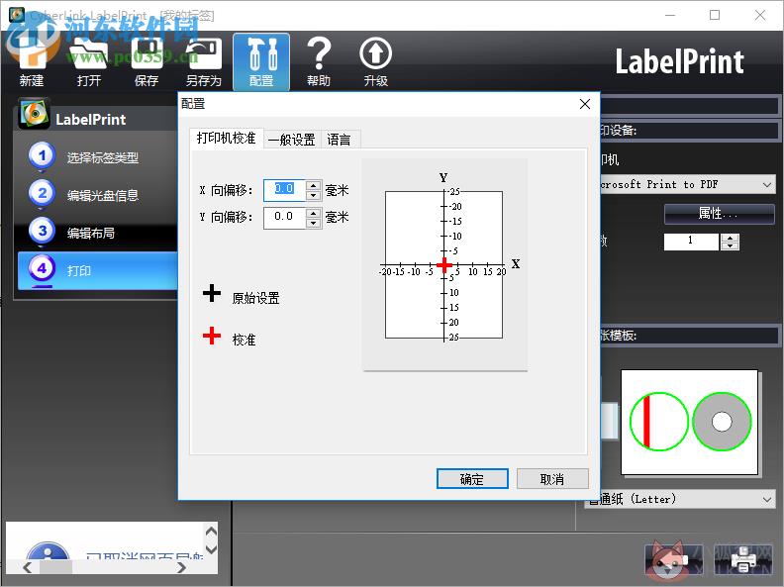Decrease the Y offset with the down arrow
This screenshot has width=784, height=587.
pyautogui.click(x=314, y=223)
